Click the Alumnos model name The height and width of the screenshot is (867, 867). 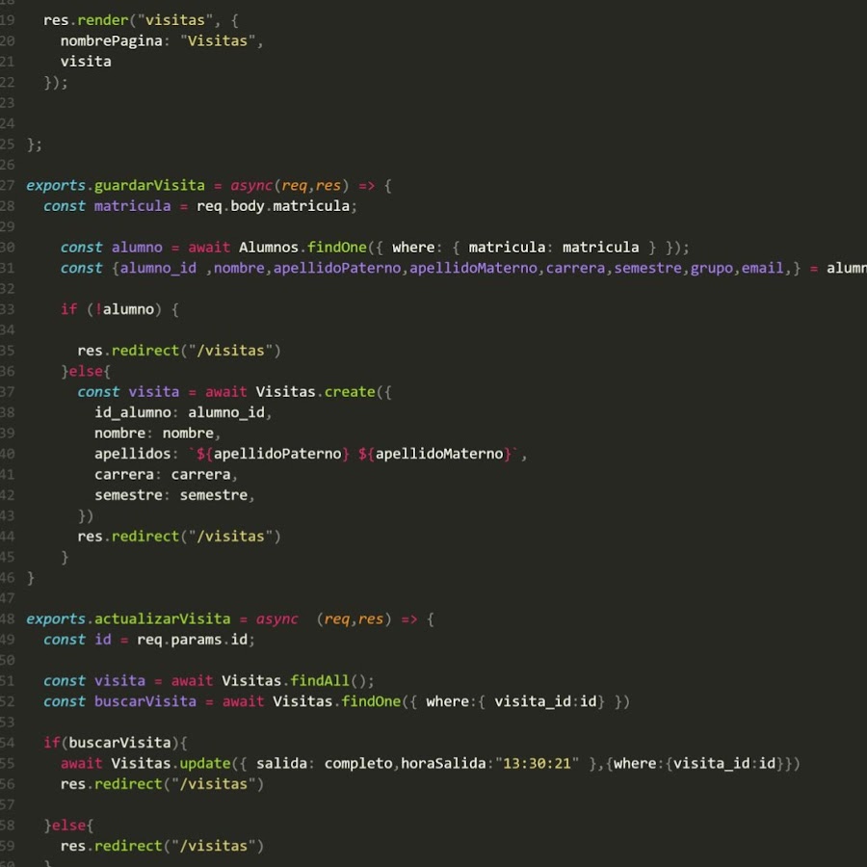point(268,248)
